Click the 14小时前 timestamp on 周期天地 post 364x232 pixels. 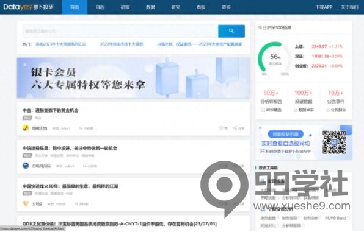pyautogui.click(x=86, y=128)
